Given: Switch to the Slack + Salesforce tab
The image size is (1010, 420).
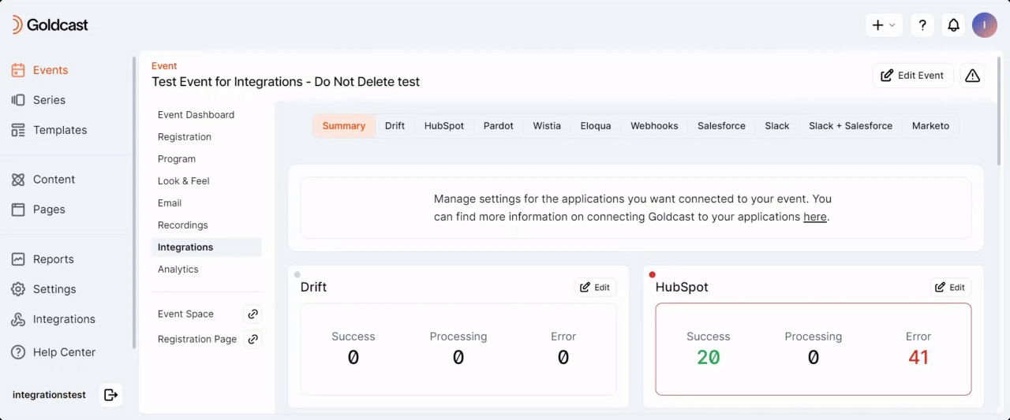Looking at the screenshot, I should (850, 126).
